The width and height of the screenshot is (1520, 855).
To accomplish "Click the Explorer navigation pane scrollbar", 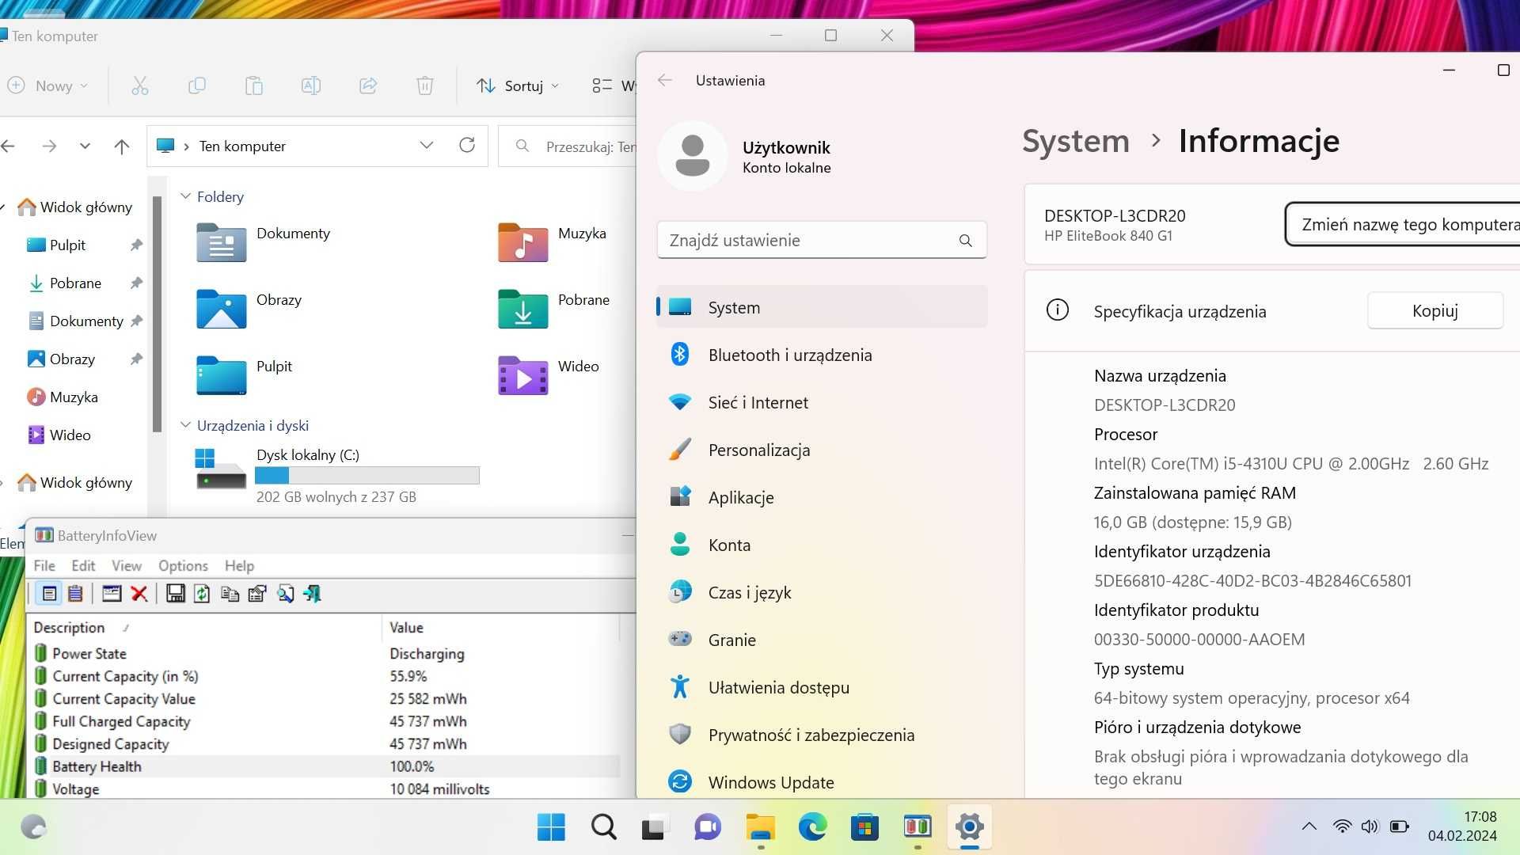I will point(157,315).
